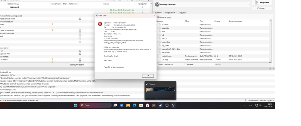Screen dimensions: 301x126
Task: Sort mod list by Название мода column
Action: point(13,4)
